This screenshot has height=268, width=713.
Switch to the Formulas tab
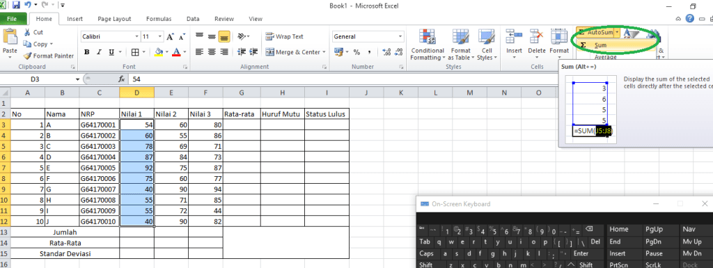159,19
